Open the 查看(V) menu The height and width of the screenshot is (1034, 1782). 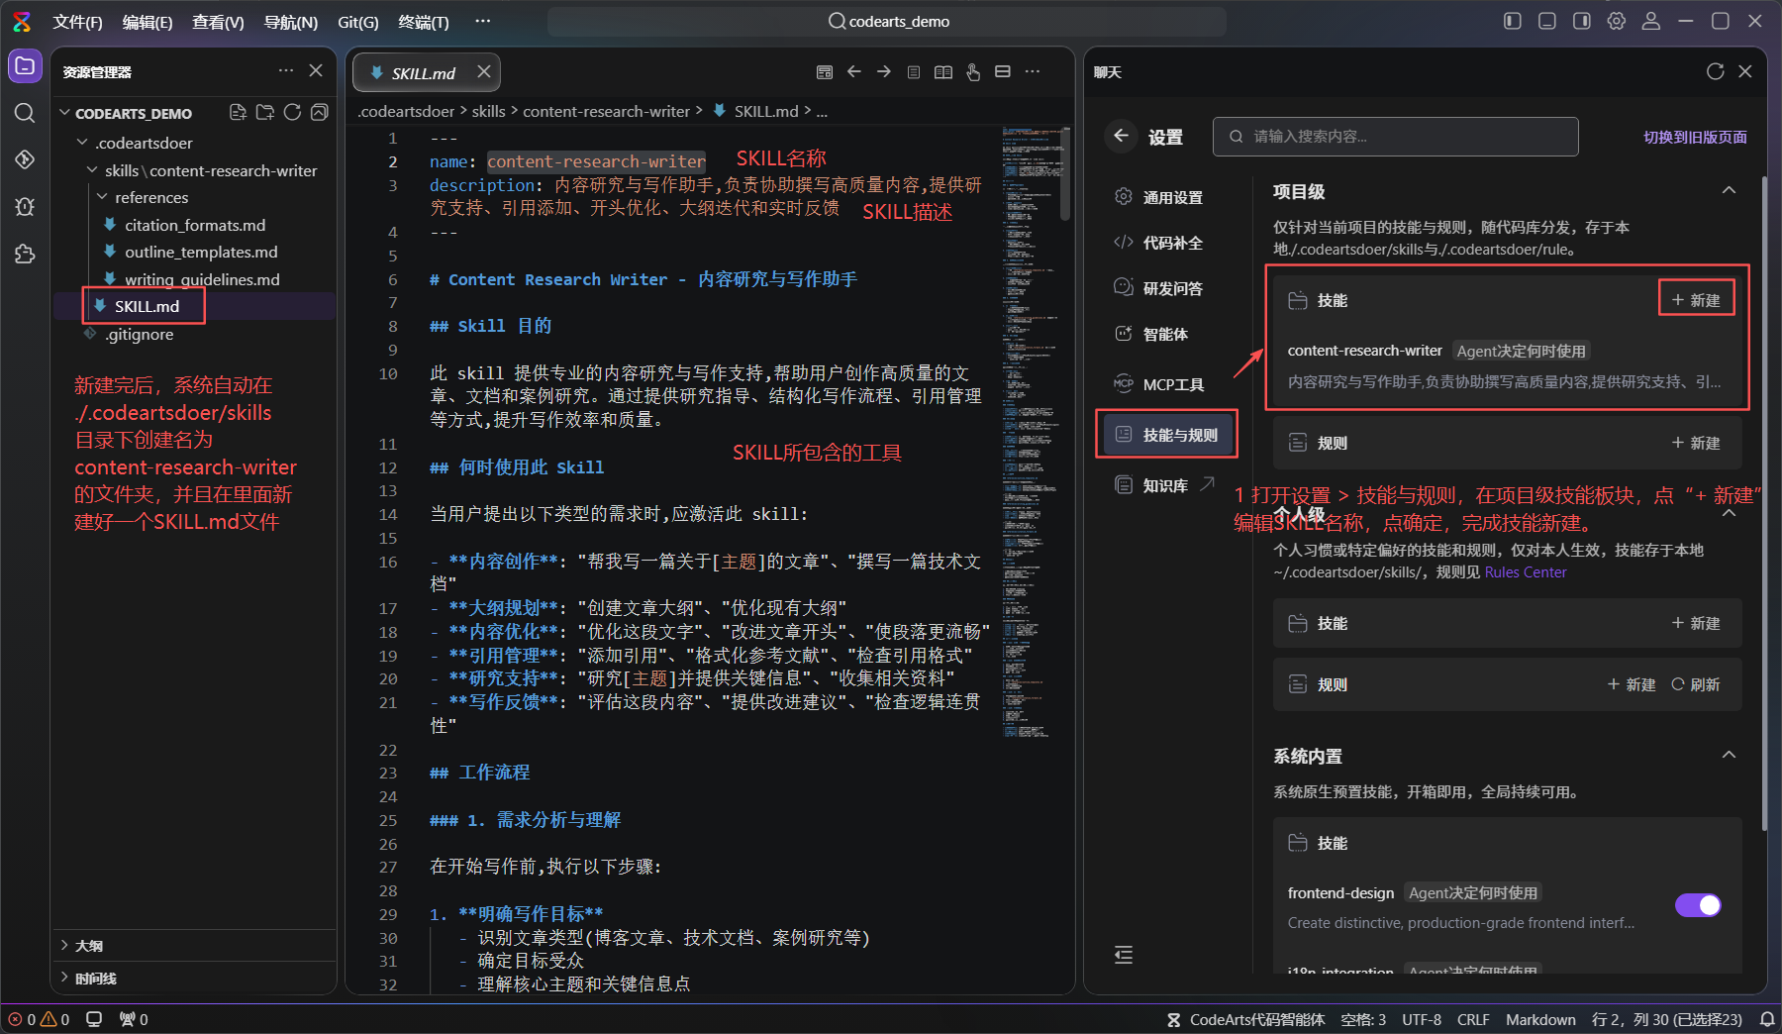pyautogui.click(x=218, y=22)
